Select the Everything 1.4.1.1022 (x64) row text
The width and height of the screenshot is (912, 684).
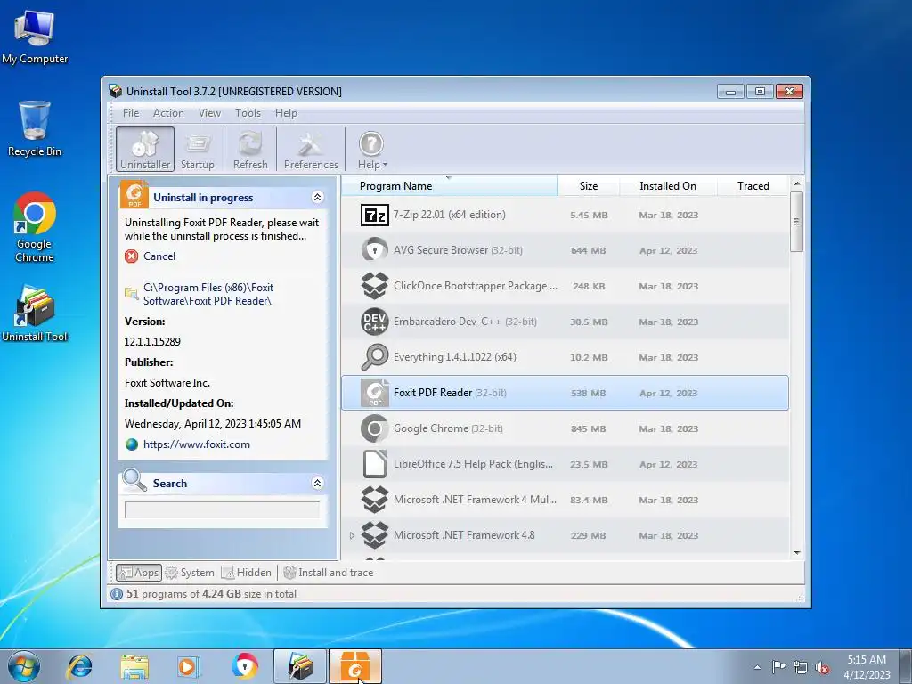tap(455, 357)
